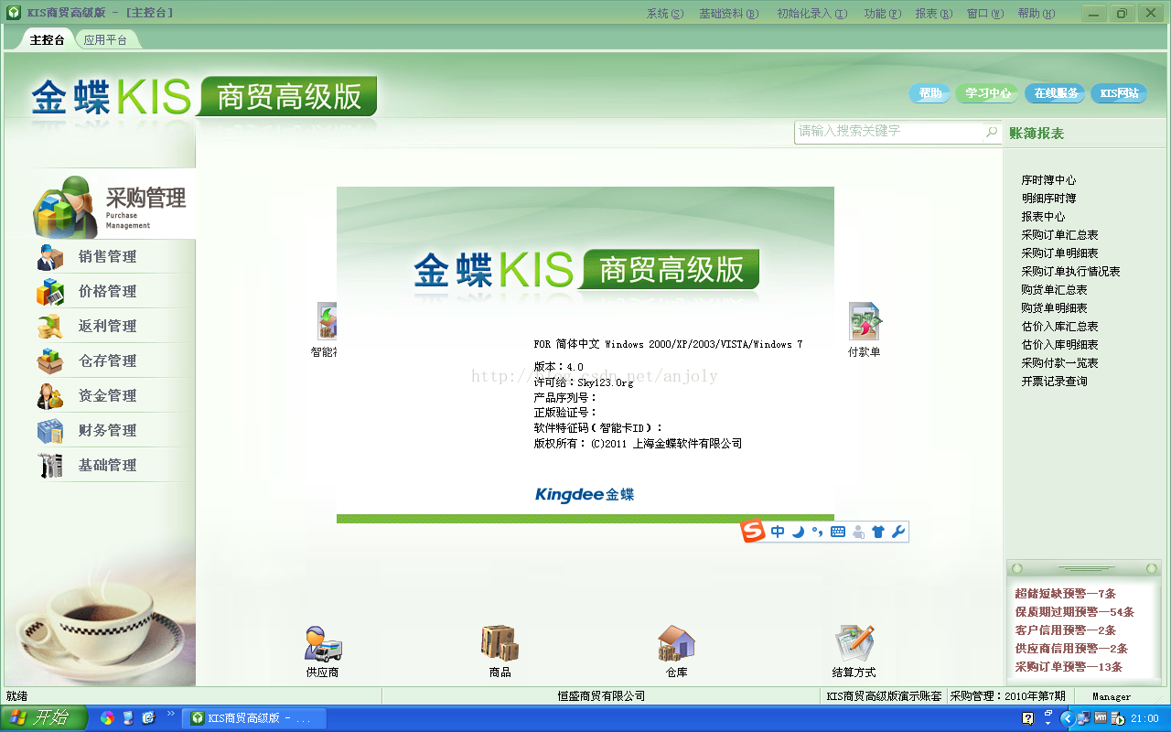This screenshot has height=732, width=1171.
Task: Click the search magnifier icon
Action: click(992, 132)
